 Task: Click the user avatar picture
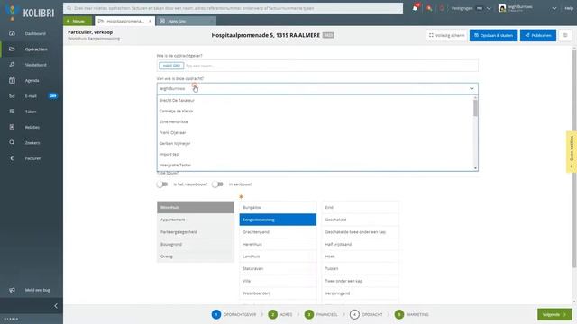(x=502, y=8)
